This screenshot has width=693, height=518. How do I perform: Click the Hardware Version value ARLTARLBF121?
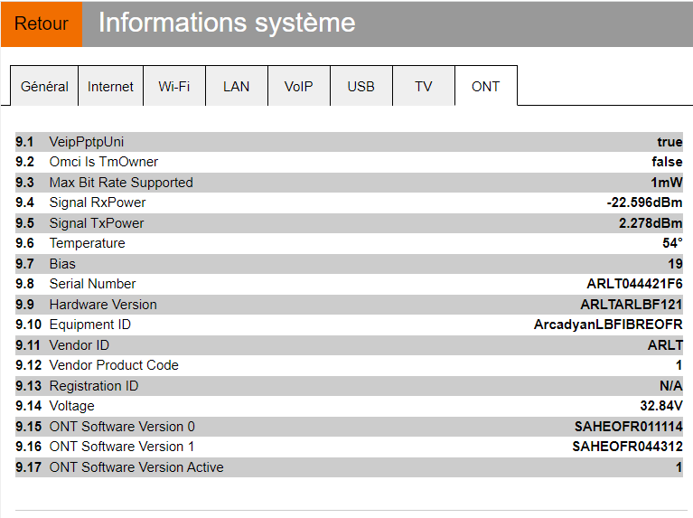(631, 305)
